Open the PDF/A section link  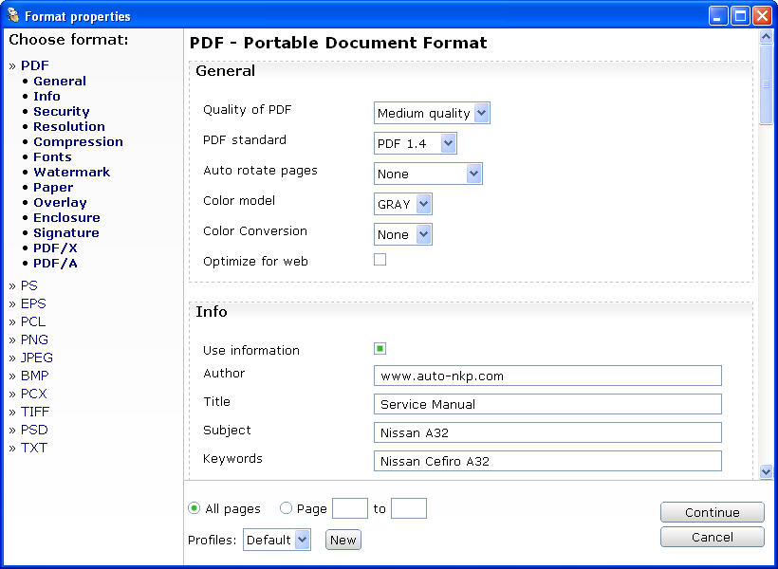coord(55,263)
